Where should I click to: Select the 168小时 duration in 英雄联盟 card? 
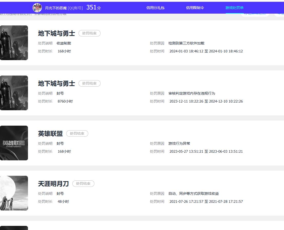64,151
